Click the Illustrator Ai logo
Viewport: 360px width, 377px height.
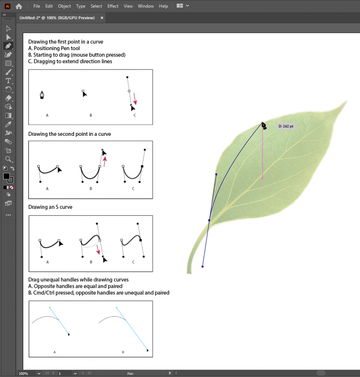click(x=7, y=6)
